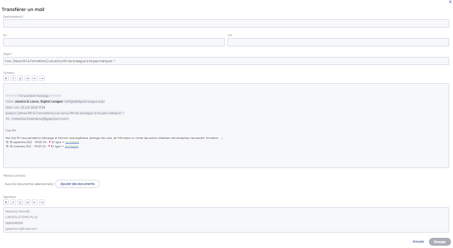
Task: Open Je m'inscris link for 06 septembre
Action: tap(72, 142)
